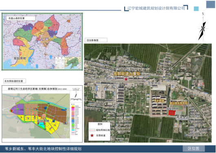
Task: Click the 在盘山县的位置 label
Action: coord(21,18)
